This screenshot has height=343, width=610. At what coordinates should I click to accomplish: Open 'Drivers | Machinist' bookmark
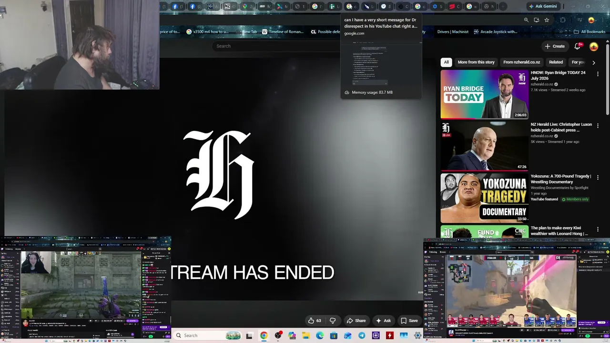(x=452, y=32)
